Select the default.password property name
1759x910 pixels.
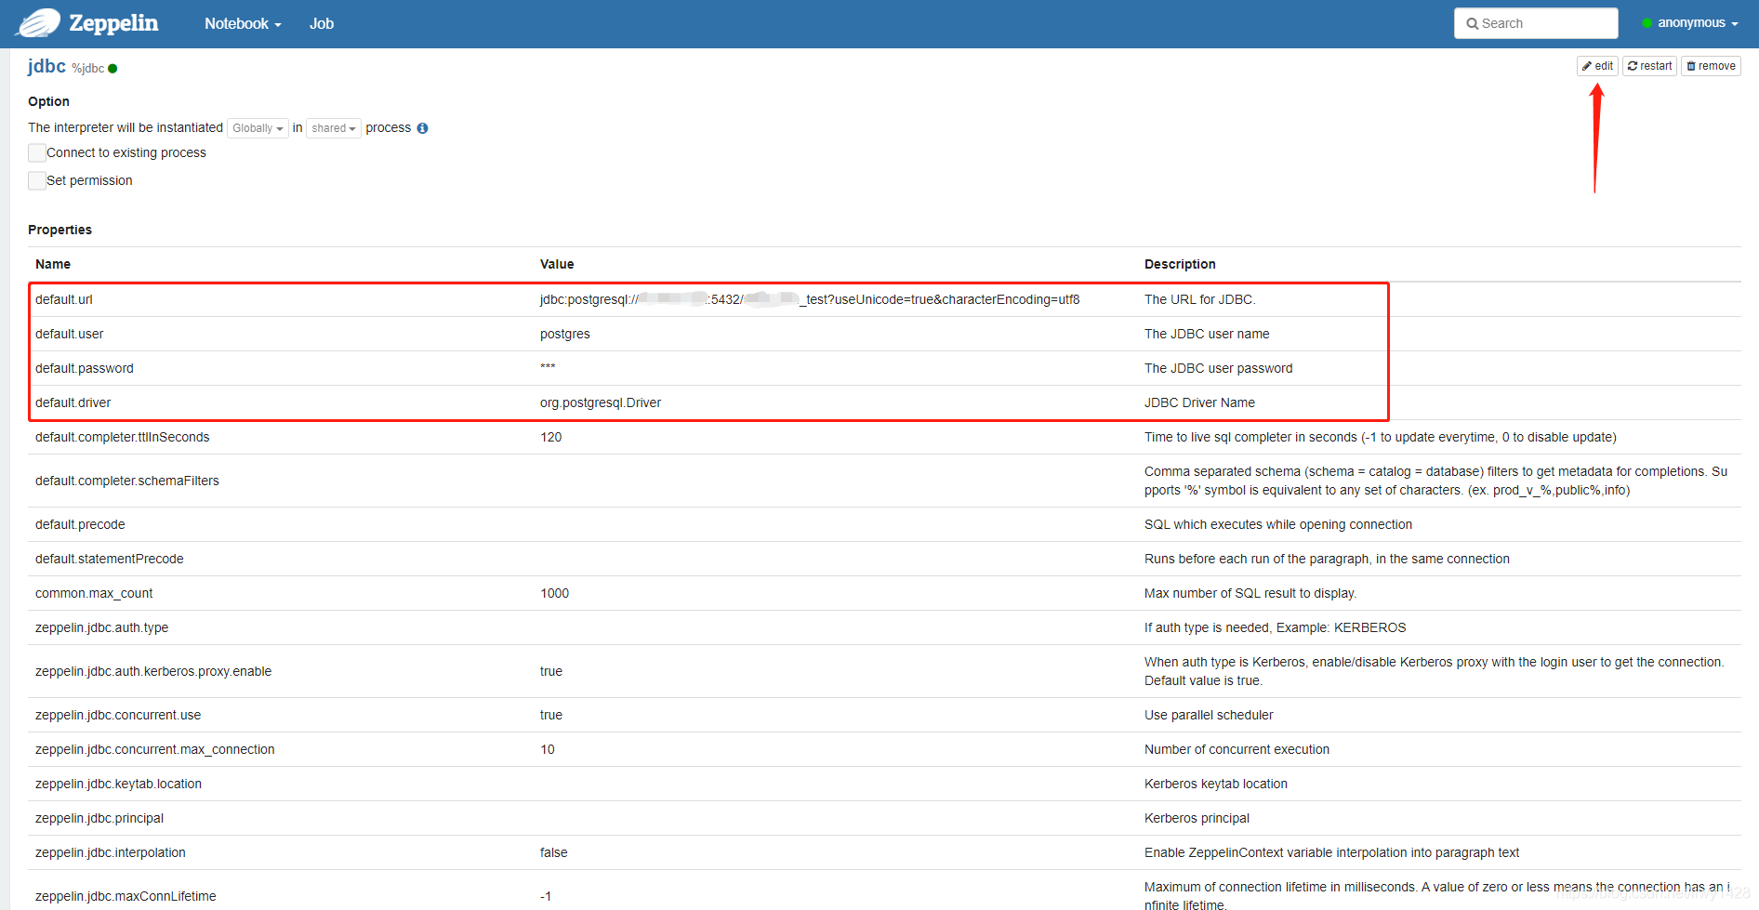coord(85,368)
